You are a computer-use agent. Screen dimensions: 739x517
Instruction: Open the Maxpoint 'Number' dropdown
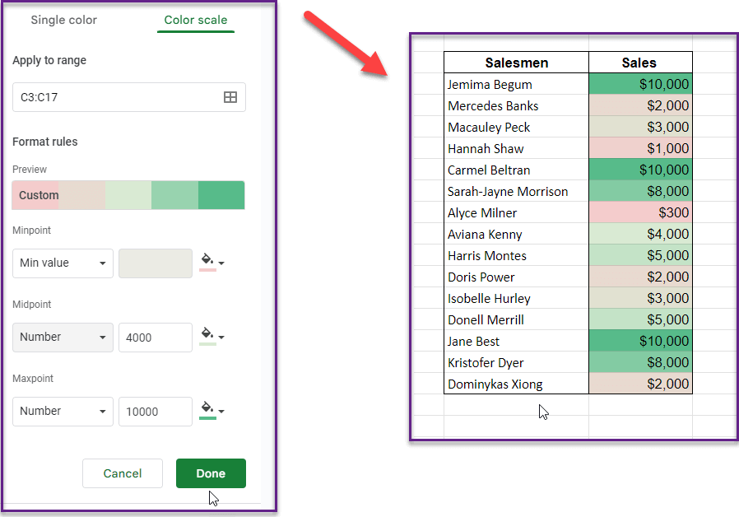coord(63,411)
